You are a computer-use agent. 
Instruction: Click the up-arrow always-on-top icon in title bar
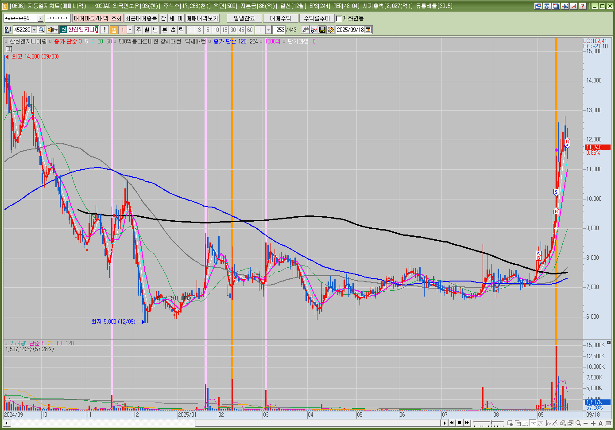coord(547,6)
